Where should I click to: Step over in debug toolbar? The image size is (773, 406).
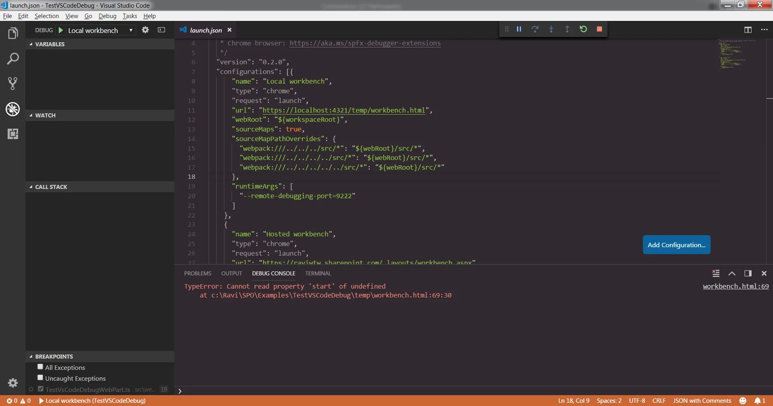click(535, 29)
